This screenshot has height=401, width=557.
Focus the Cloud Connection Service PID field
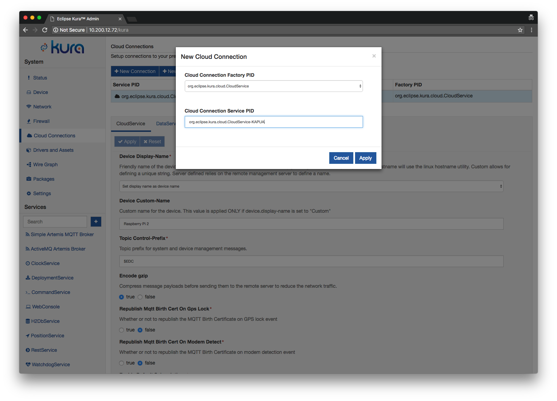pyautogui.click(x=274, y=122)
